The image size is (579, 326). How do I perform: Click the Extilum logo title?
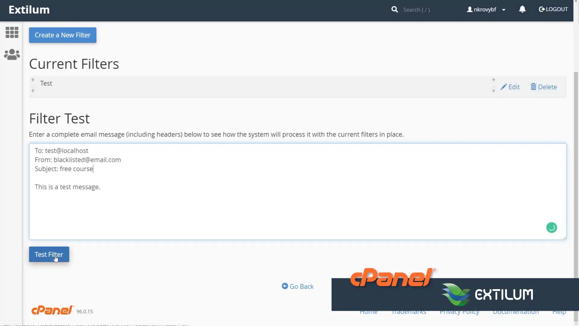(x=29, y=10)
